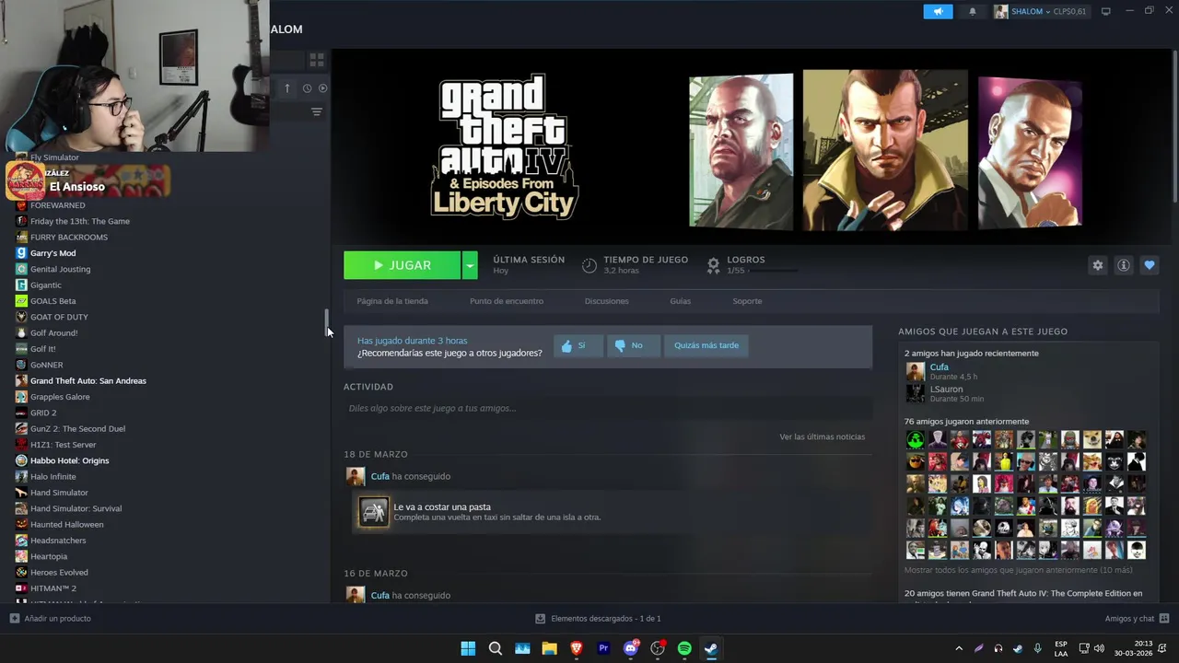Select H1Z1: Test Server entry
1179x663 pixels.
coord(63,445)
